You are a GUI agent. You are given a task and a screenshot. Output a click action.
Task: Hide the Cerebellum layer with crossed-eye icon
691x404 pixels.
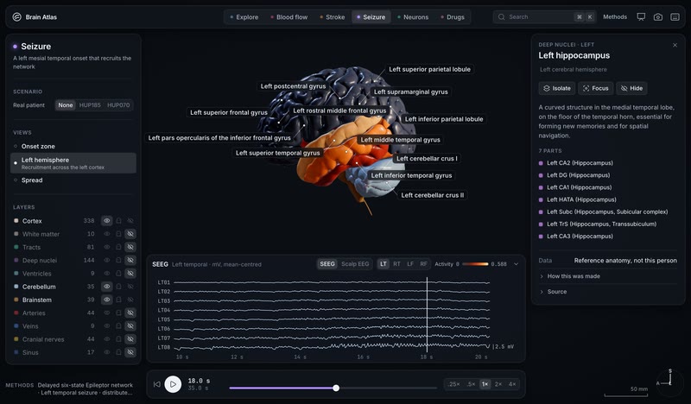pyautogui.click(x=130, y=287)
